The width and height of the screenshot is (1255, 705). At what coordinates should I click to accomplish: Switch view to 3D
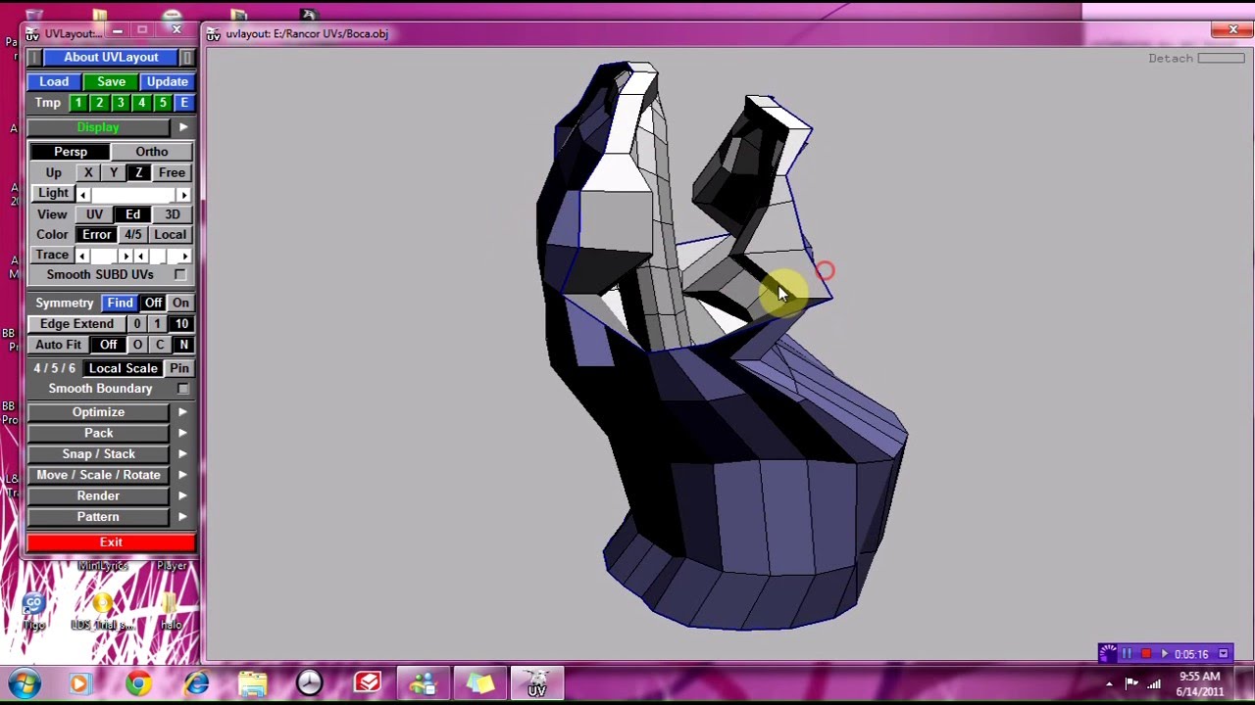[x=173, y=214]
